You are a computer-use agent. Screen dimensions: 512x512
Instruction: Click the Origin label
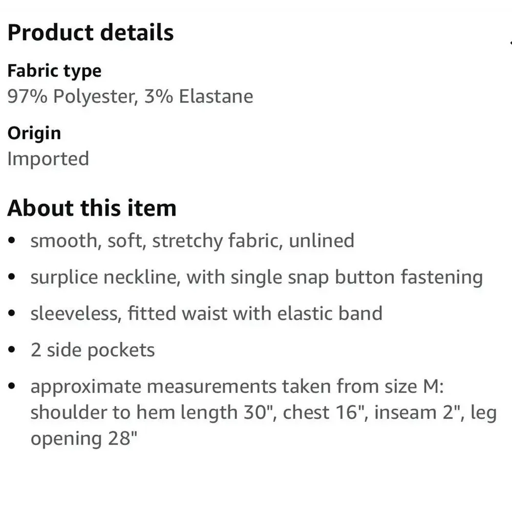point(34,133)
